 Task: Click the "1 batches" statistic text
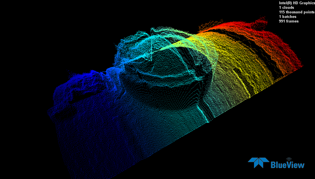click(288, 17)
